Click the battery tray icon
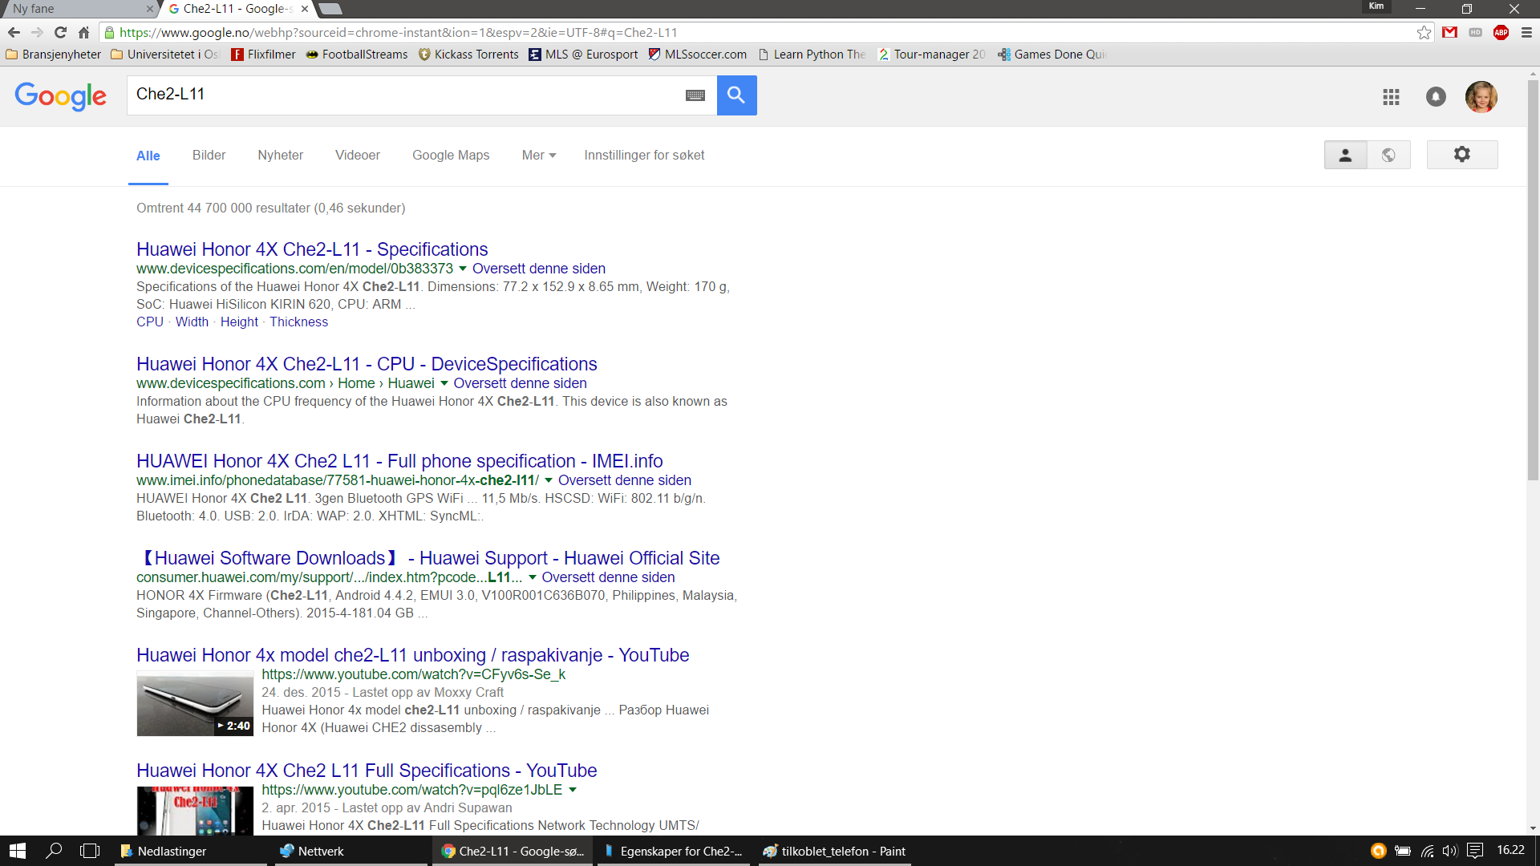Screen dimensions: 1540x866 point(1403,851)
